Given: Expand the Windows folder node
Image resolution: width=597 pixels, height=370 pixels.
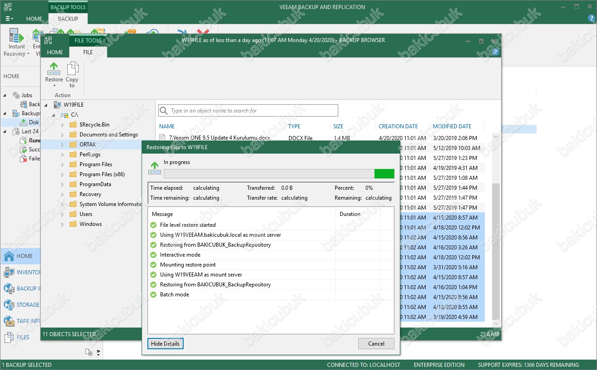Looking at the screenshot, I should pyautogui.click(x=63, y=224).
